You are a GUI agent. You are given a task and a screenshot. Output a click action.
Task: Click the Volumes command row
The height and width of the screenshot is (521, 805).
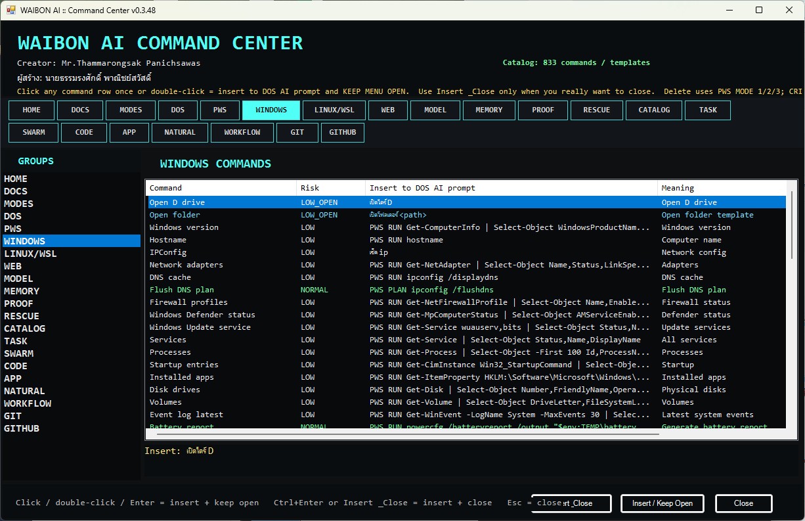pyautogui.click(x=466, y=402)
